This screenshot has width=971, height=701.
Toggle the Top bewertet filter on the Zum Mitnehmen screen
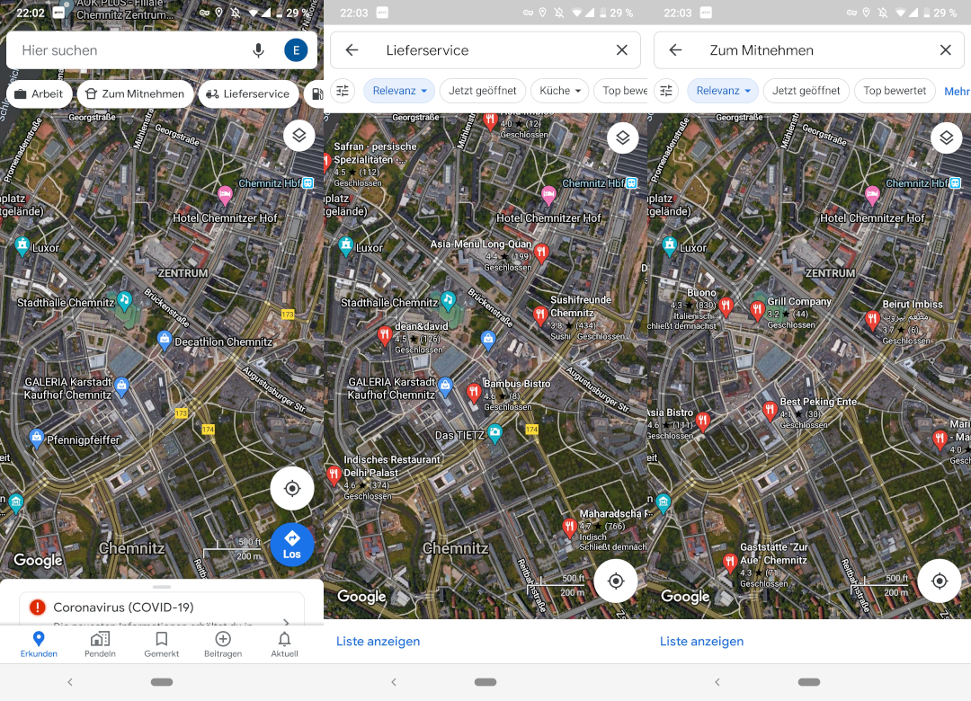point(895,91)
